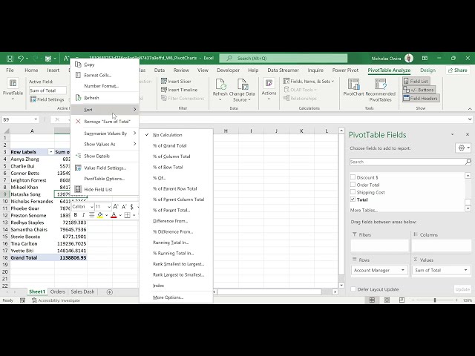This screenshot has width=475, height=356.
Task: Open the mini toolbar font name dropdown
Action: [92, 207]
